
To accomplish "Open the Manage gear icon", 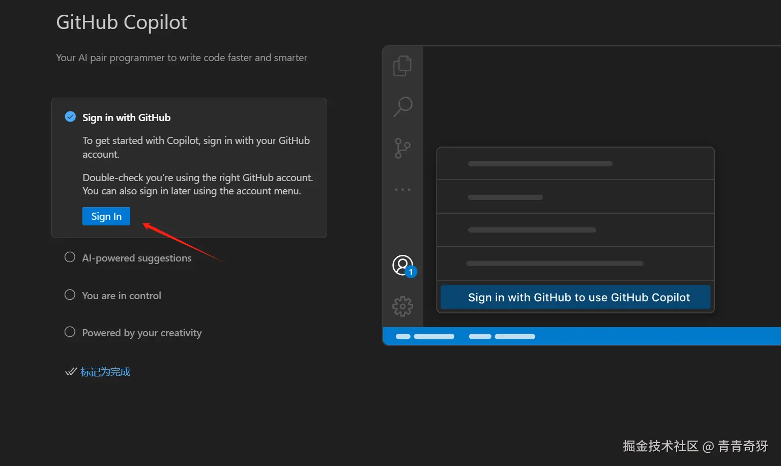I will [402, 306].
